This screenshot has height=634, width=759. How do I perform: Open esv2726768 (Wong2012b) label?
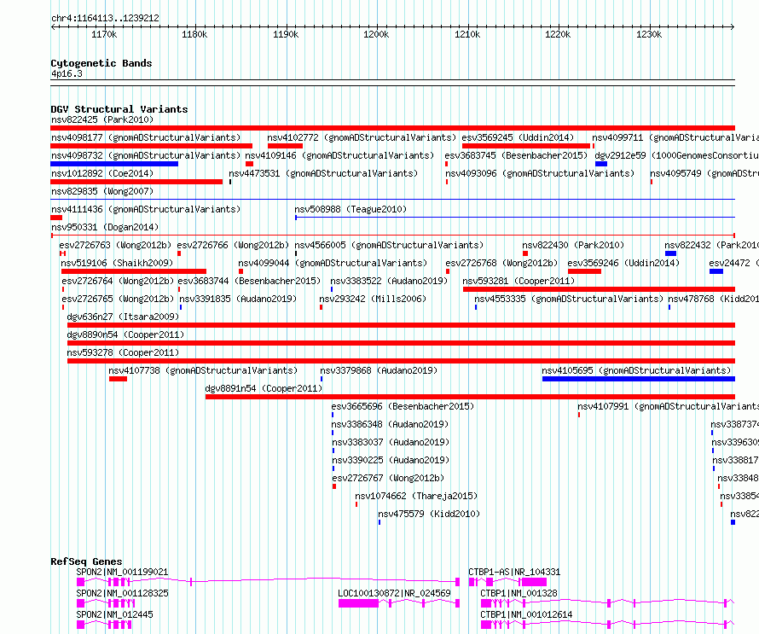[x=501, y=263]
